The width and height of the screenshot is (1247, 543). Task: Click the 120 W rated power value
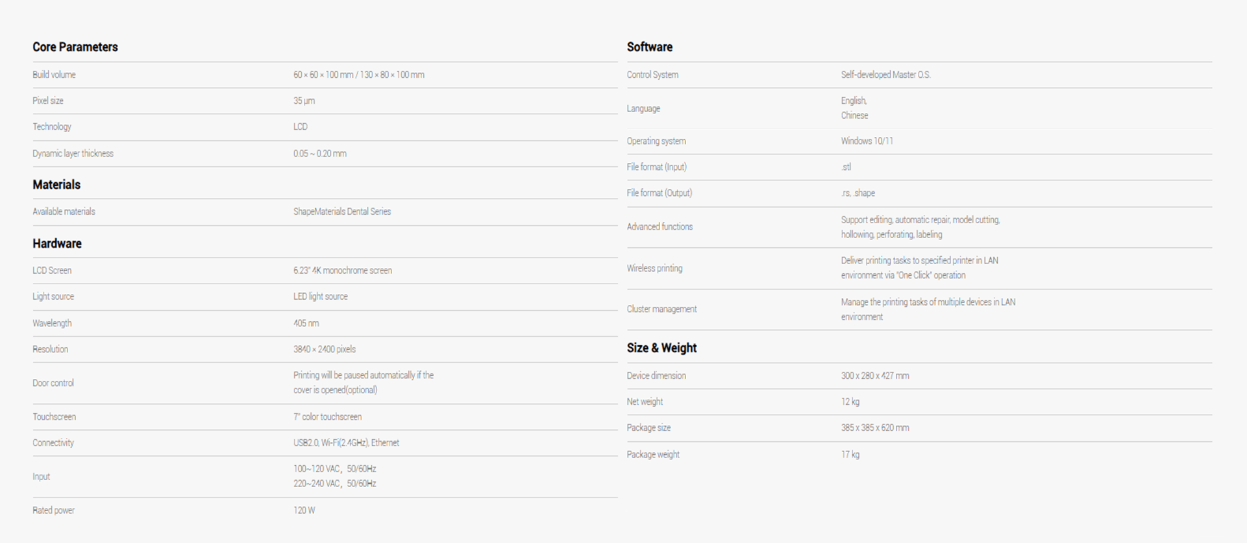(x=304, y=511)
